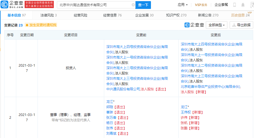
Task: Open 龙江 link in 变更前 column
Action: click(x=109, y=102)
